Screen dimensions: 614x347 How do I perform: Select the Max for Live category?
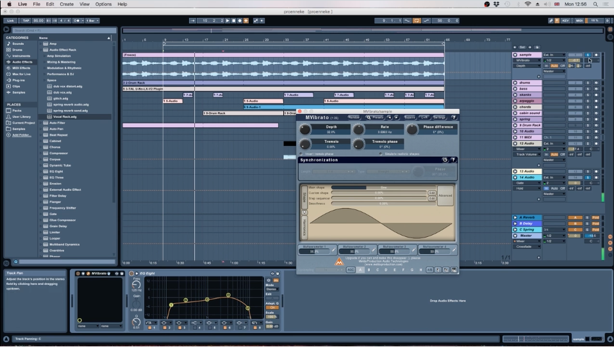[21, 74]
